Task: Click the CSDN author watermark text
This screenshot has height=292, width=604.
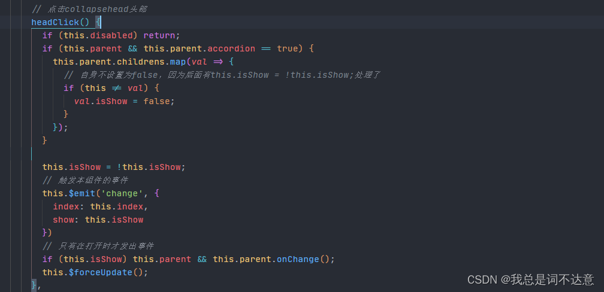Action: tap(530, 279)
